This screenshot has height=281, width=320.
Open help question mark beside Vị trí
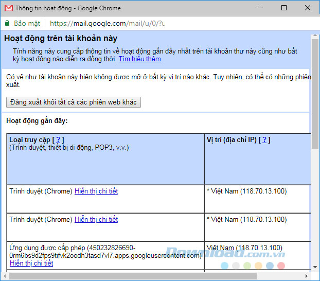pos(264,140)
